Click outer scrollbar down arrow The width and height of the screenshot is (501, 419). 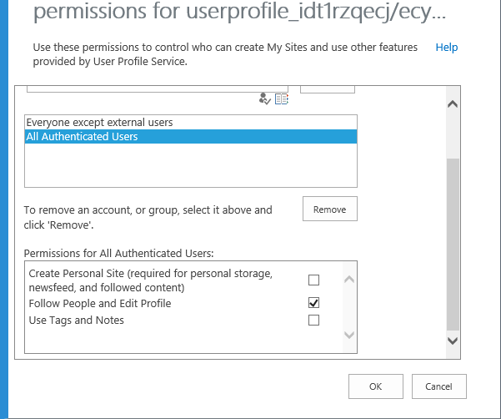453,341
